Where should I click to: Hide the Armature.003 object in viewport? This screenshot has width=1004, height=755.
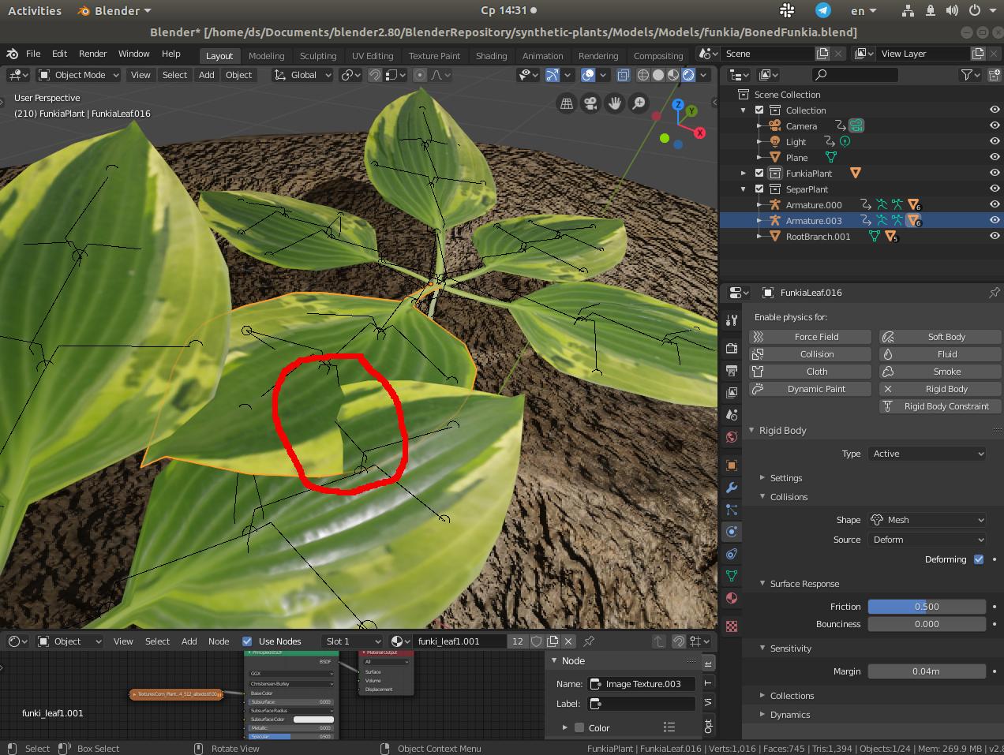click(x=994, y=220)
